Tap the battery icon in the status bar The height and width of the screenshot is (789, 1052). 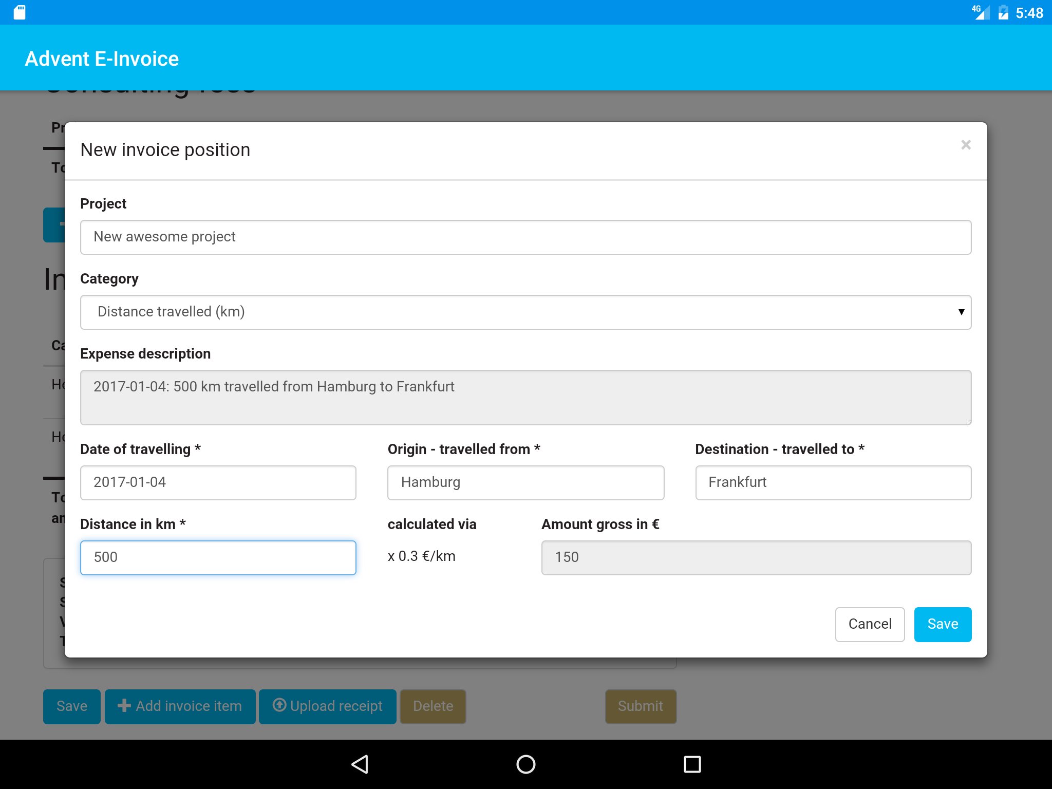(x=1003, y=12)
